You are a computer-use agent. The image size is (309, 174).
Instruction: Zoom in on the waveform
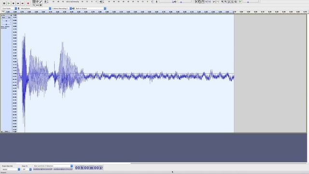click(223, 2)
